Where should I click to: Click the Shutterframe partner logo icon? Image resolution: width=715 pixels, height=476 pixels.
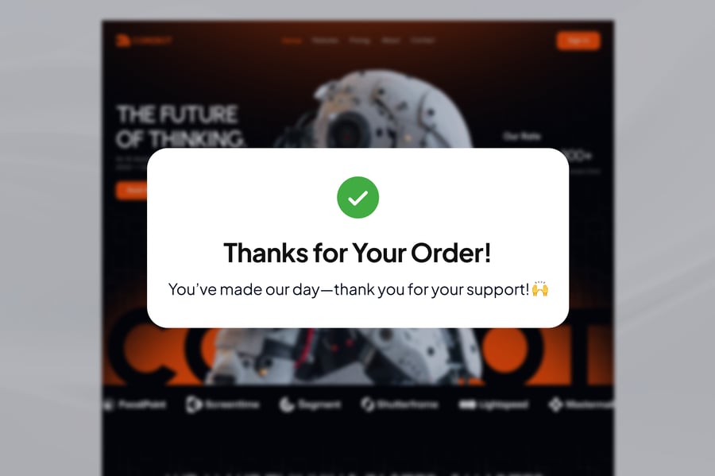pyautogui.click(x=368, y=404)
